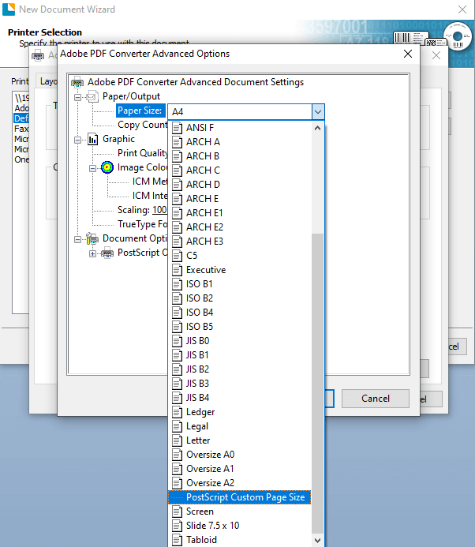Screen dimensions: 475x547
Task: Click the Graphic chart icon
Action: (x=93, y=140)
